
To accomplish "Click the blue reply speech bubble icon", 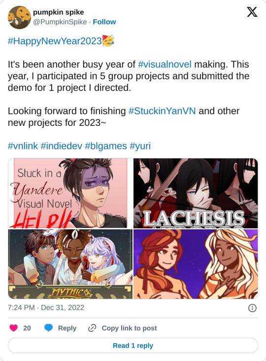I will (48, 328).
